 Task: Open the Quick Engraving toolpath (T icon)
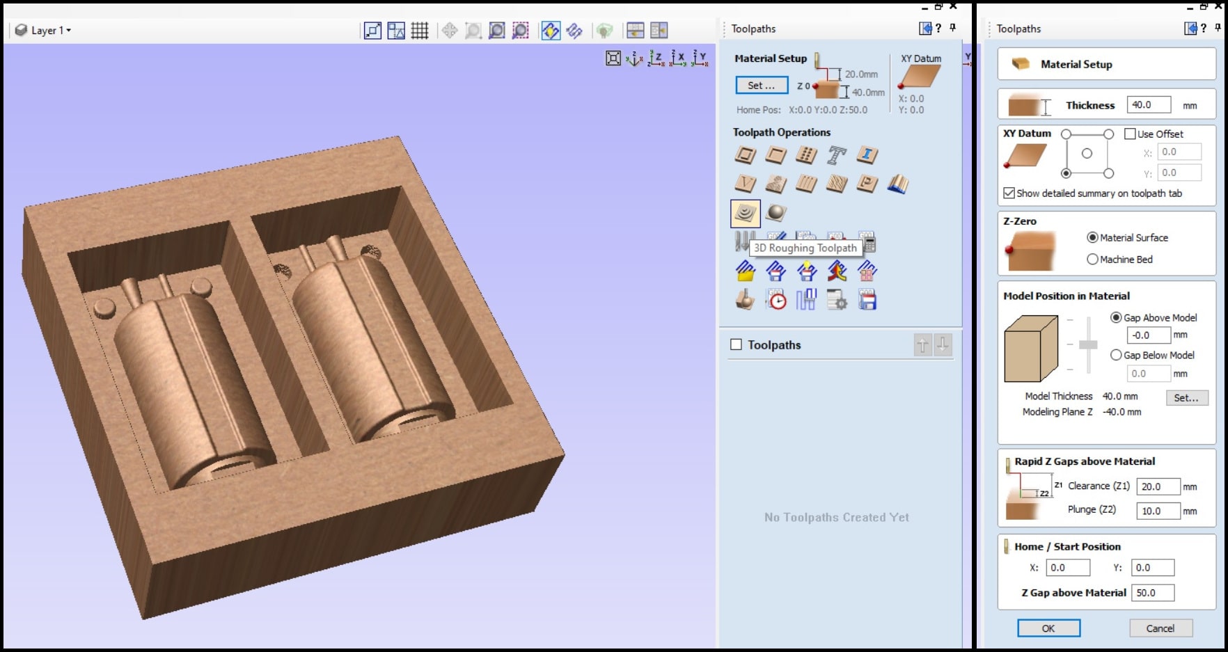(x=836, y=155)
